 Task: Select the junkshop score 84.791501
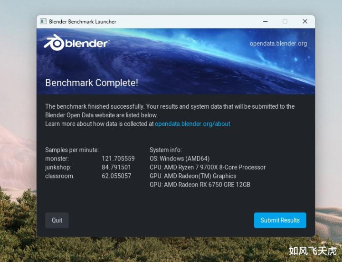[116, 167]
